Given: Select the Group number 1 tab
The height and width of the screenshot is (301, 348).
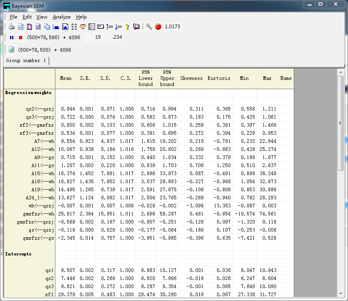Looking at the screenshot, I should (26, 61).
